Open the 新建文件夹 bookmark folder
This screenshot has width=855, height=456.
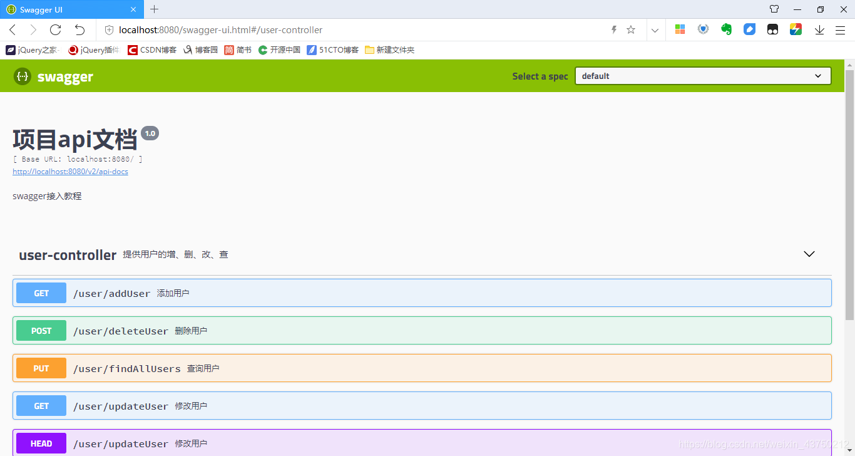pyautogui.click(x=389, y=50)
